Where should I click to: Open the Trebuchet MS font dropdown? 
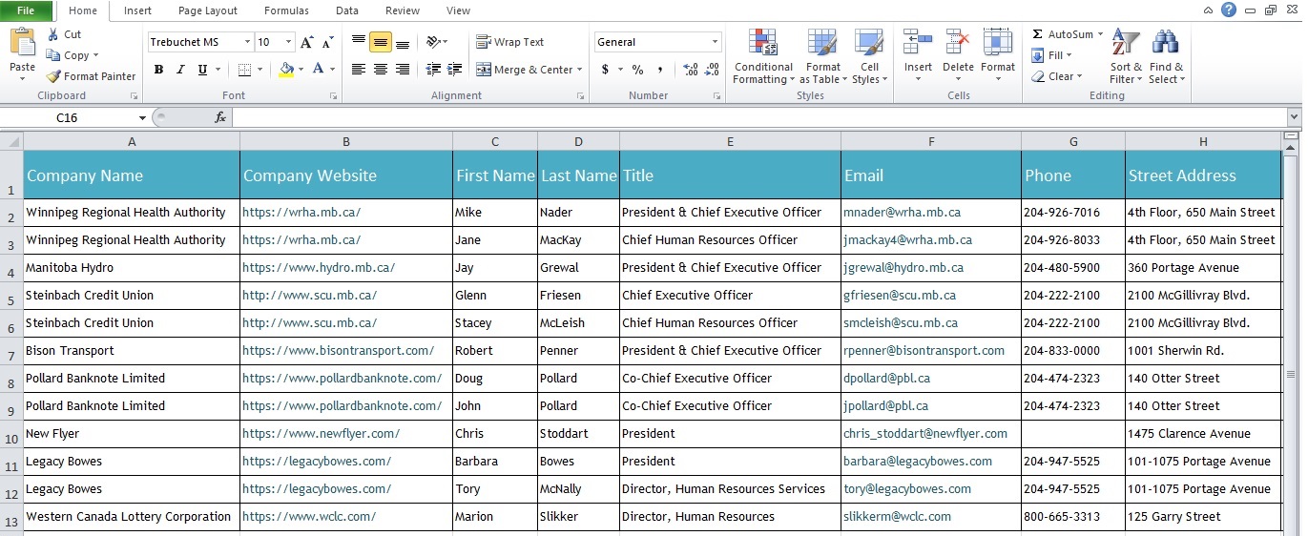[248, 42]
